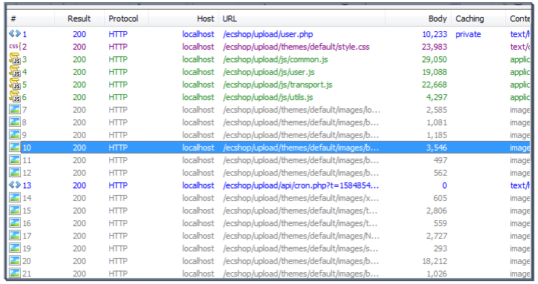Click the image icon of session 17
This screenshot has height=284, width=538.
[x=15, y=235]
